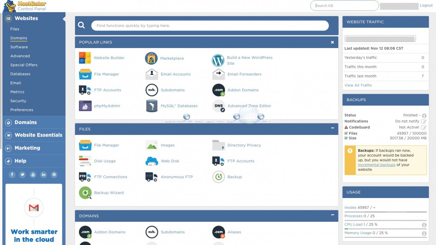
Task: Open the Backup Wizard icon
Action: 85,193
